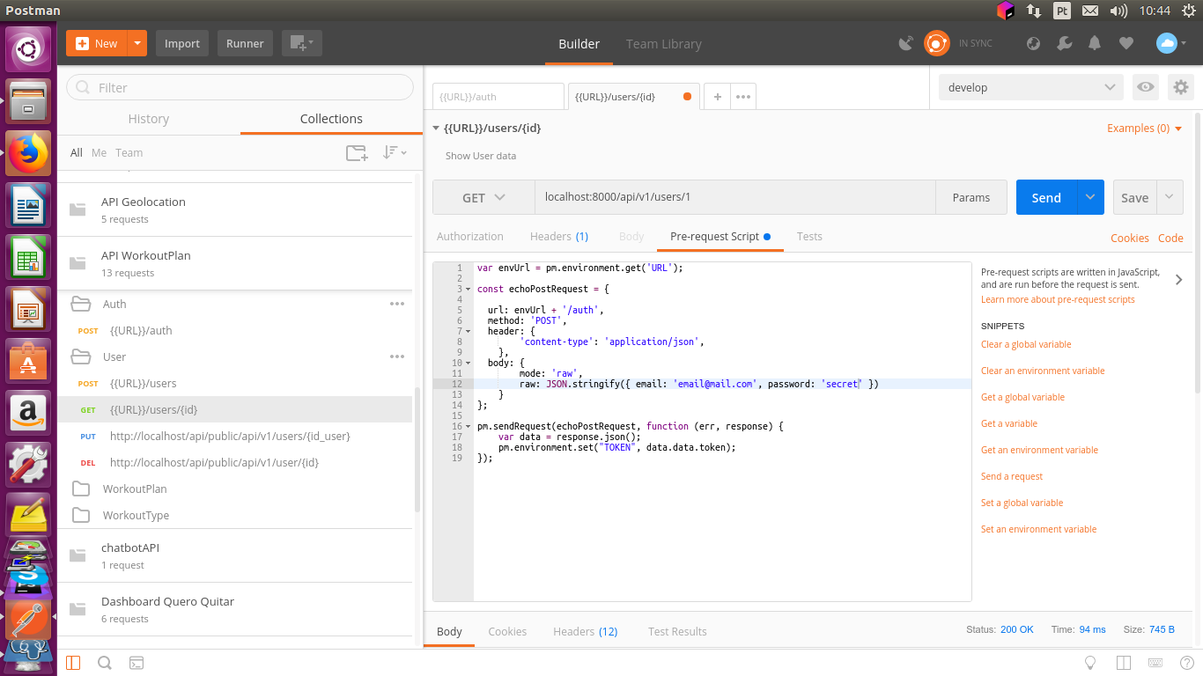Open the keyboard shortcuts icon
This screenshot has height=676, width=1203.
(1155, 663)
